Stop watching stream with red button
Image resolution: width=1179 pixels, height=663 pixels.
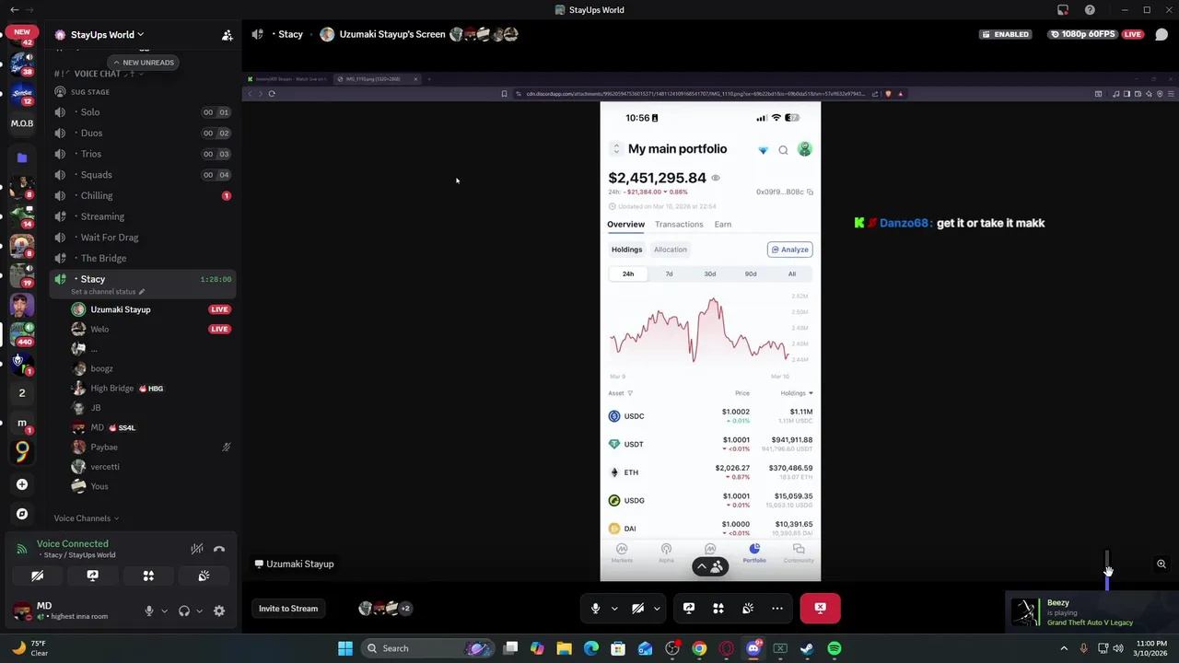tap(821, 608)
